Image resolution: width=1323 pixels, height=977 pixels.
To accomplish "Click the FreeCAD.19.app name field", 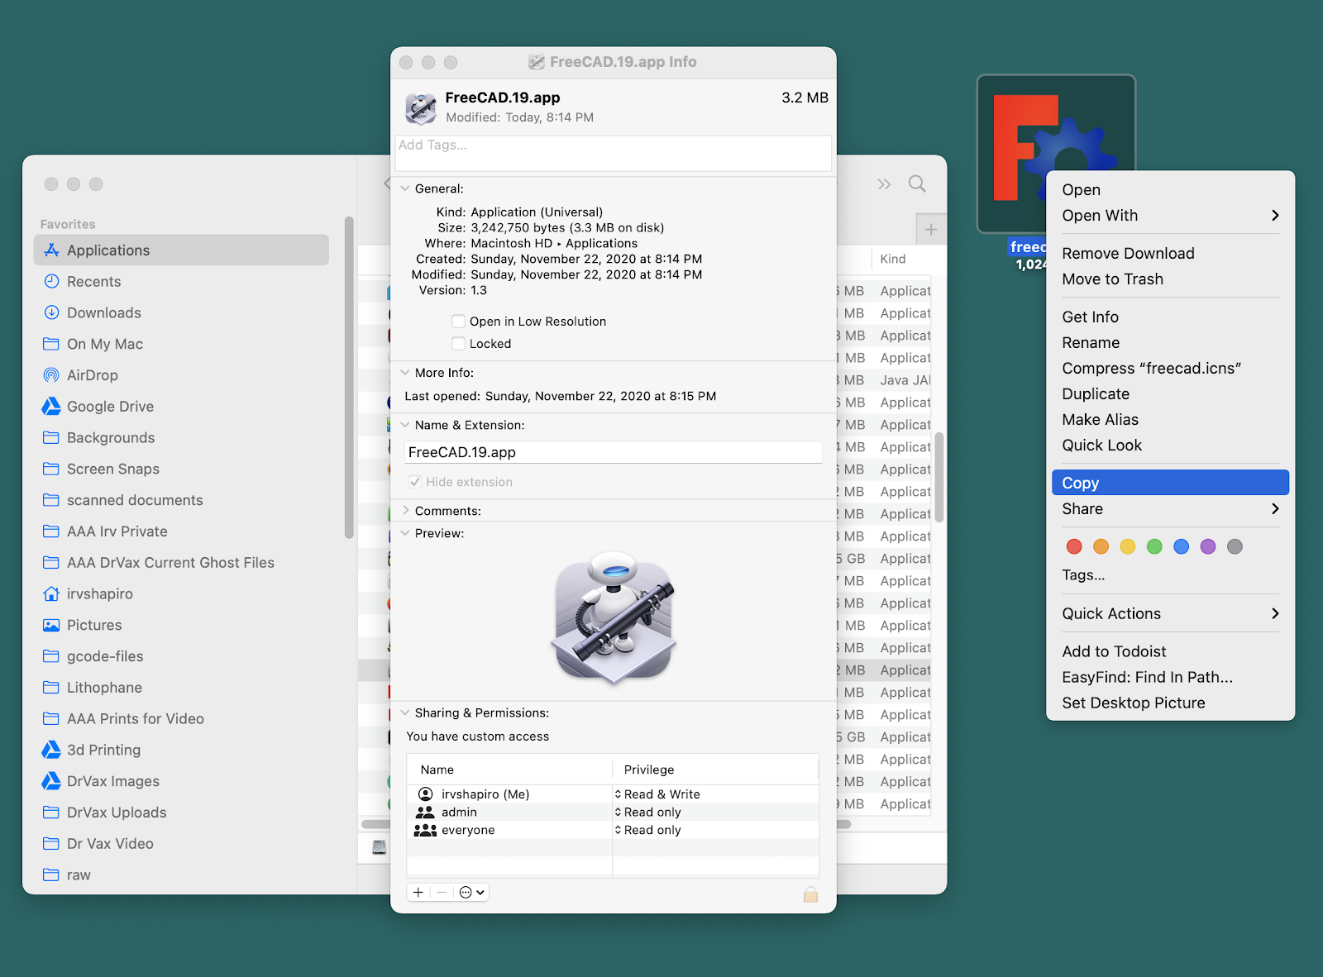I will 614,452.
